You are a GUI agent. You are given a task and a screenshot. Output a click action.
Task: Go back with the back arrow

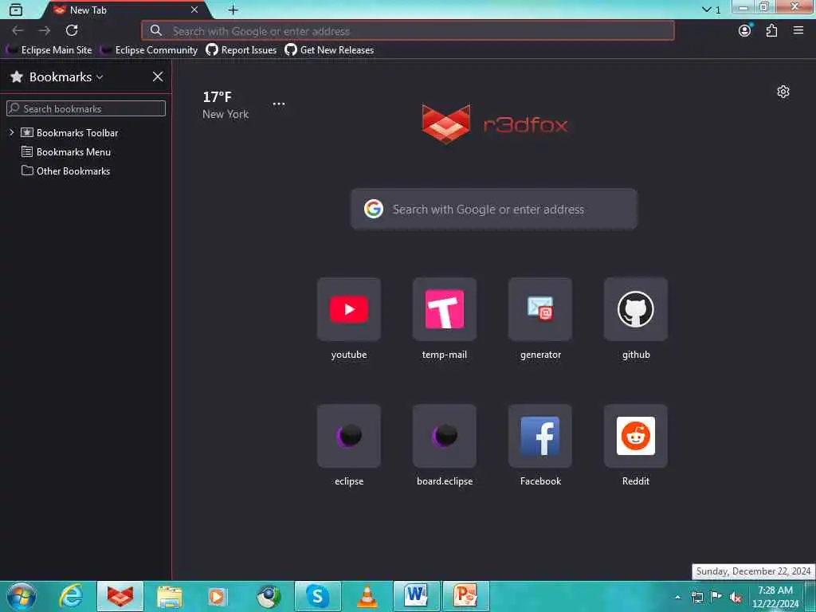tap(18, 31)
